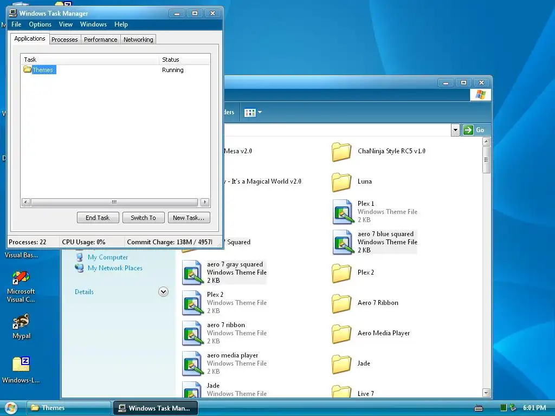Select the aero 7 ribbon theme file icon

click(x=193, y=334)
